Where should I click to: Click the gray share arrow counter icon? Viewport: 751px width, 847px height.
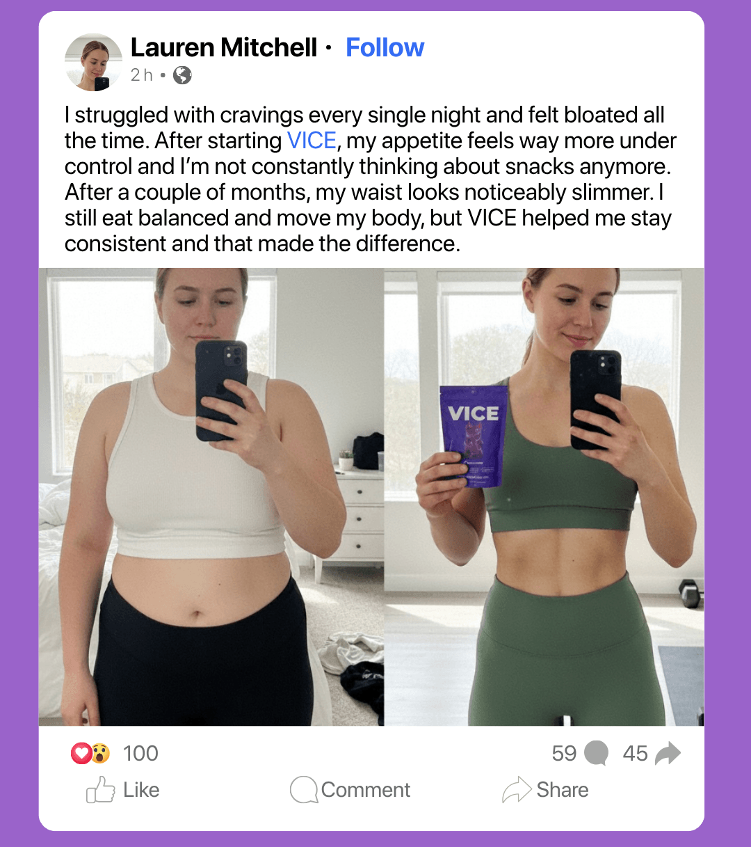668,753
